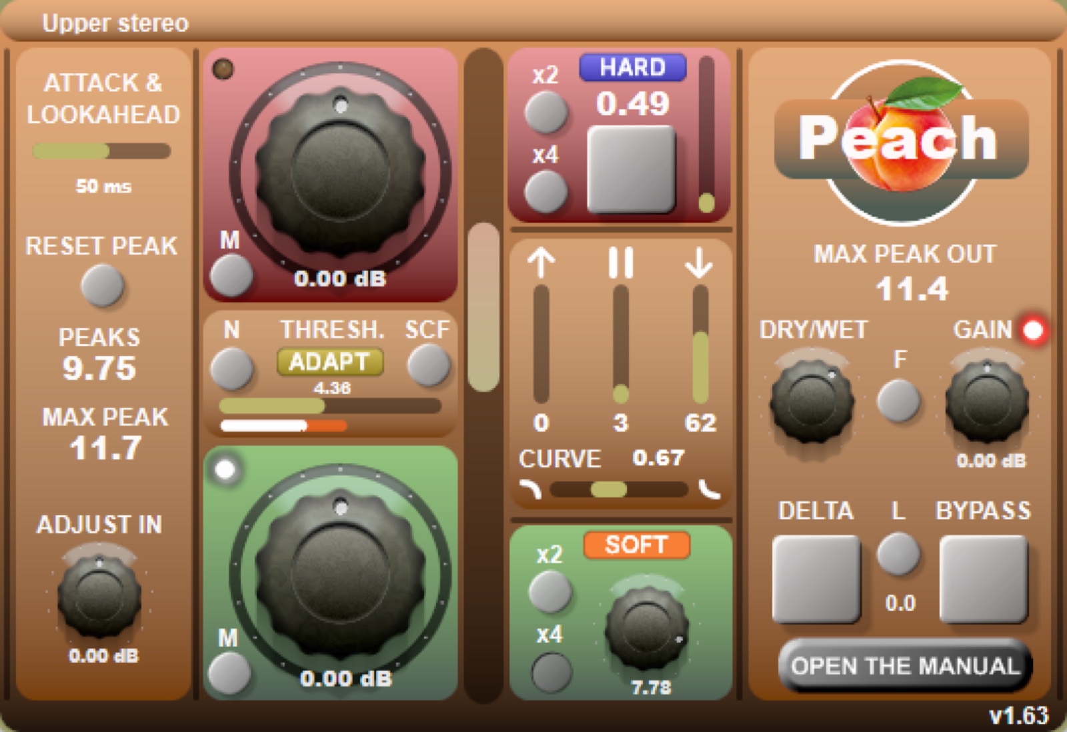Enable the SCF round button
Image resolution: width=1067 pixels, height=732 pixels.
click(428, 365)
